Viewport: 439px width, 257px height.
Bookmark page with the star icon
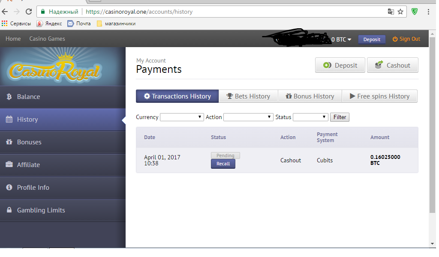[x=400, y=12]
